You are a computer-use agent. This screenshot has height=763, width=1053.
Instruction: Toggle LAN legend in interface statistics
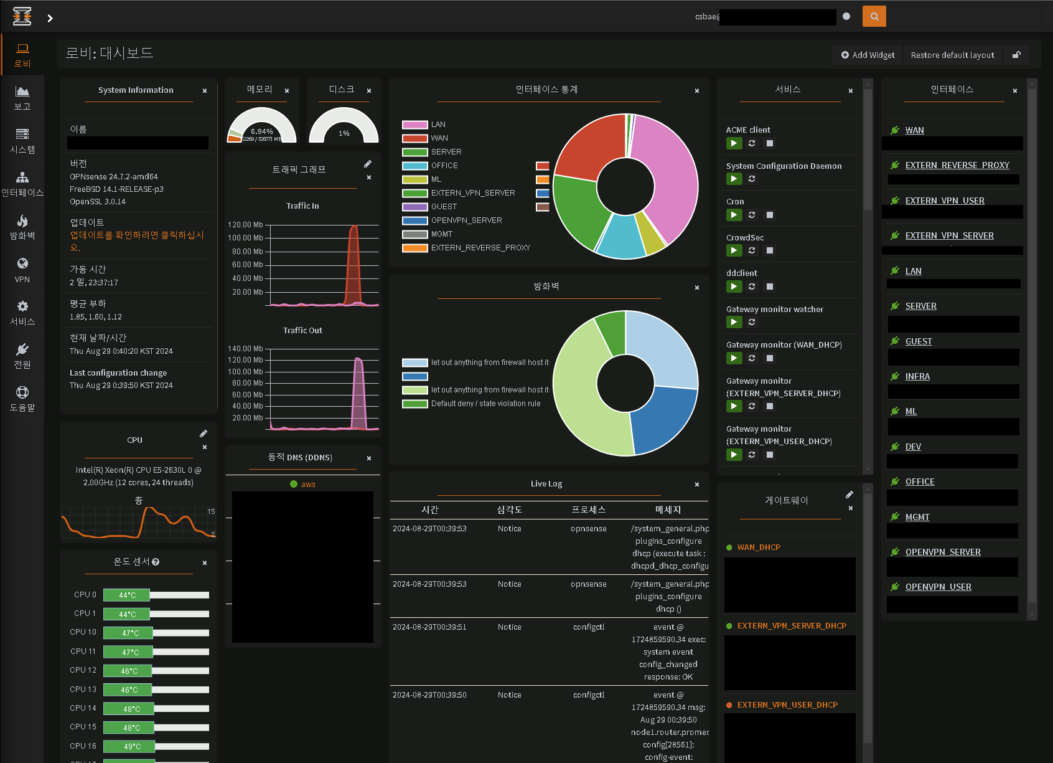click(x=438, y=125)
